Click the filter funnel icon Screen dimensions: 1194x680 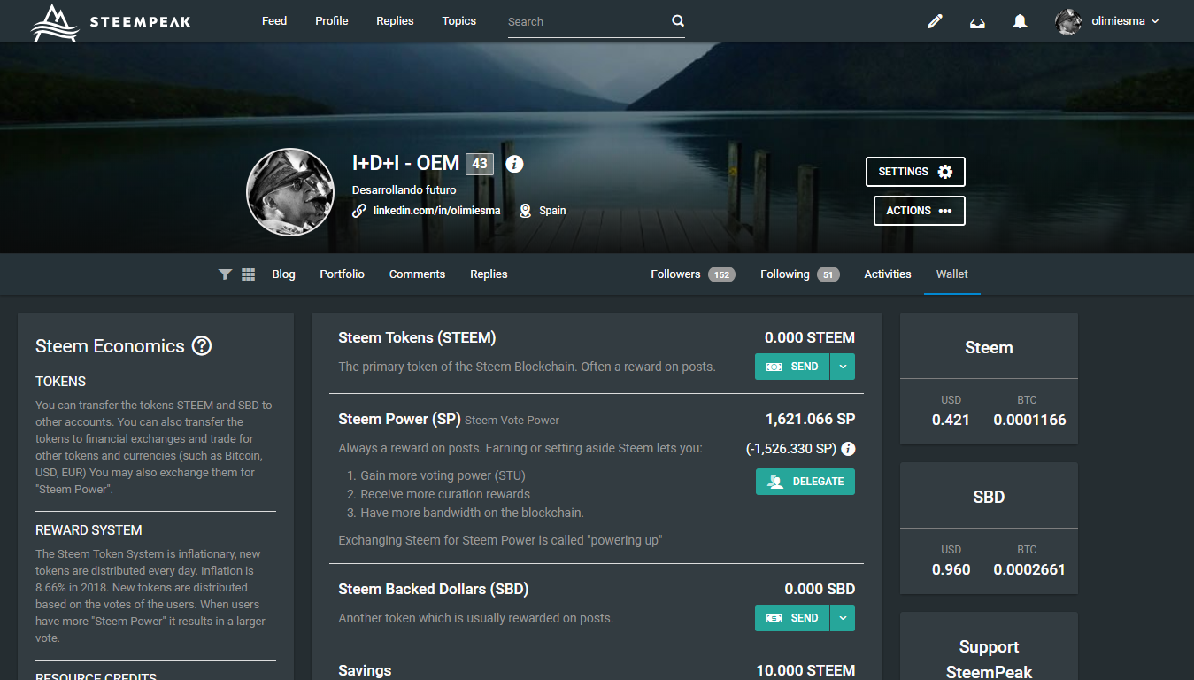click(x=225, y=274)
